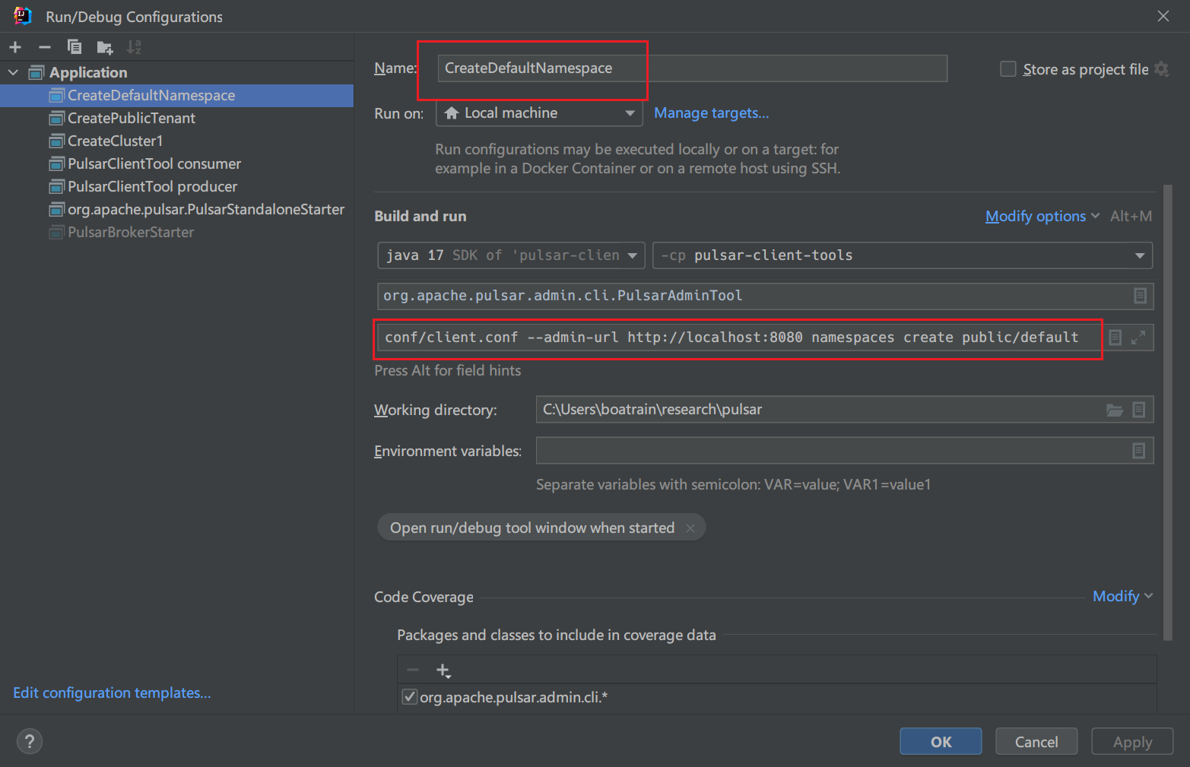
Task: Remove 'Open run/debug tool window' option tag
Action: click(x=690, y=528)
